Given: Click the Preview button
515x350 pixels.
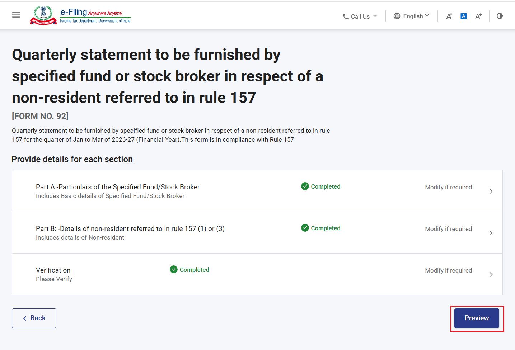Looking at the screenshot, I should [x=477, y=318].
